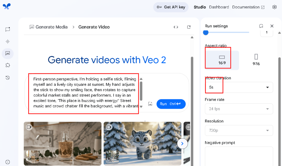The height and width of the screenshot is (166, 282).
Task: Select the 16:9 aspect ratio option
Action: (x=222, y=60)
